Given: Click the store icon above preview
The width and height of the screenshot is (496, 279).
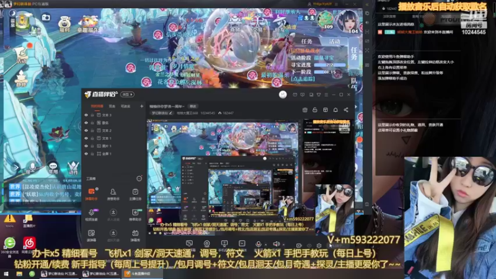Looking at the screenshot, I should pos(305,110).
